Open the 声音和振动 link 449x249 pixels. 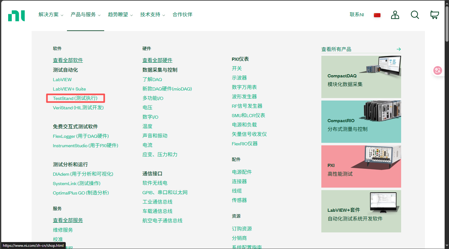click(155, 136)
